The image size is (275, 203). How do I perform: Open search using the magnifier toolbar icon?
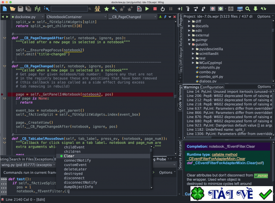click(x=248, y=9)
